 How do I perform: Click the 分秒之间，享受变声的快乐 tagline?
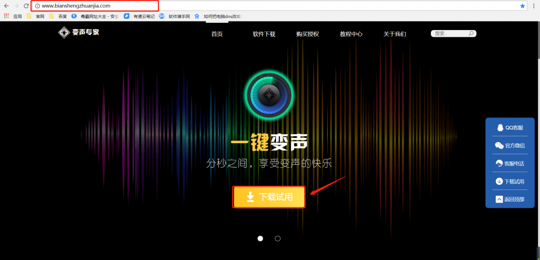tap(269, 163)
